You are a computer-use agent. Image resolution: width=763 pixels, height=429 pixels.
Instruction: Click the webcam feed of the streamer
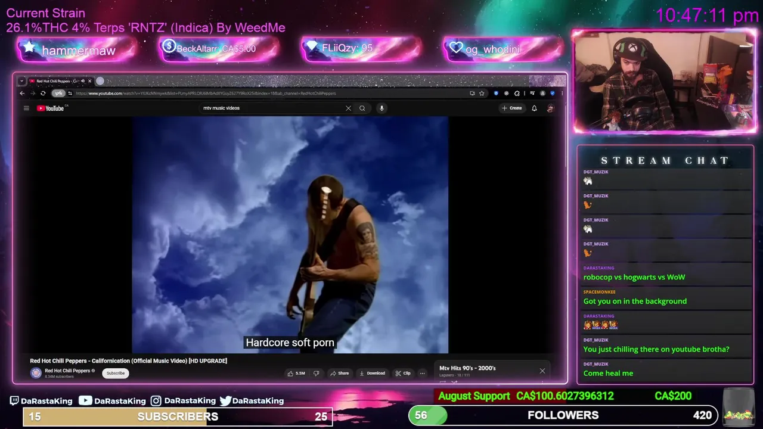(x=665, y=81)
